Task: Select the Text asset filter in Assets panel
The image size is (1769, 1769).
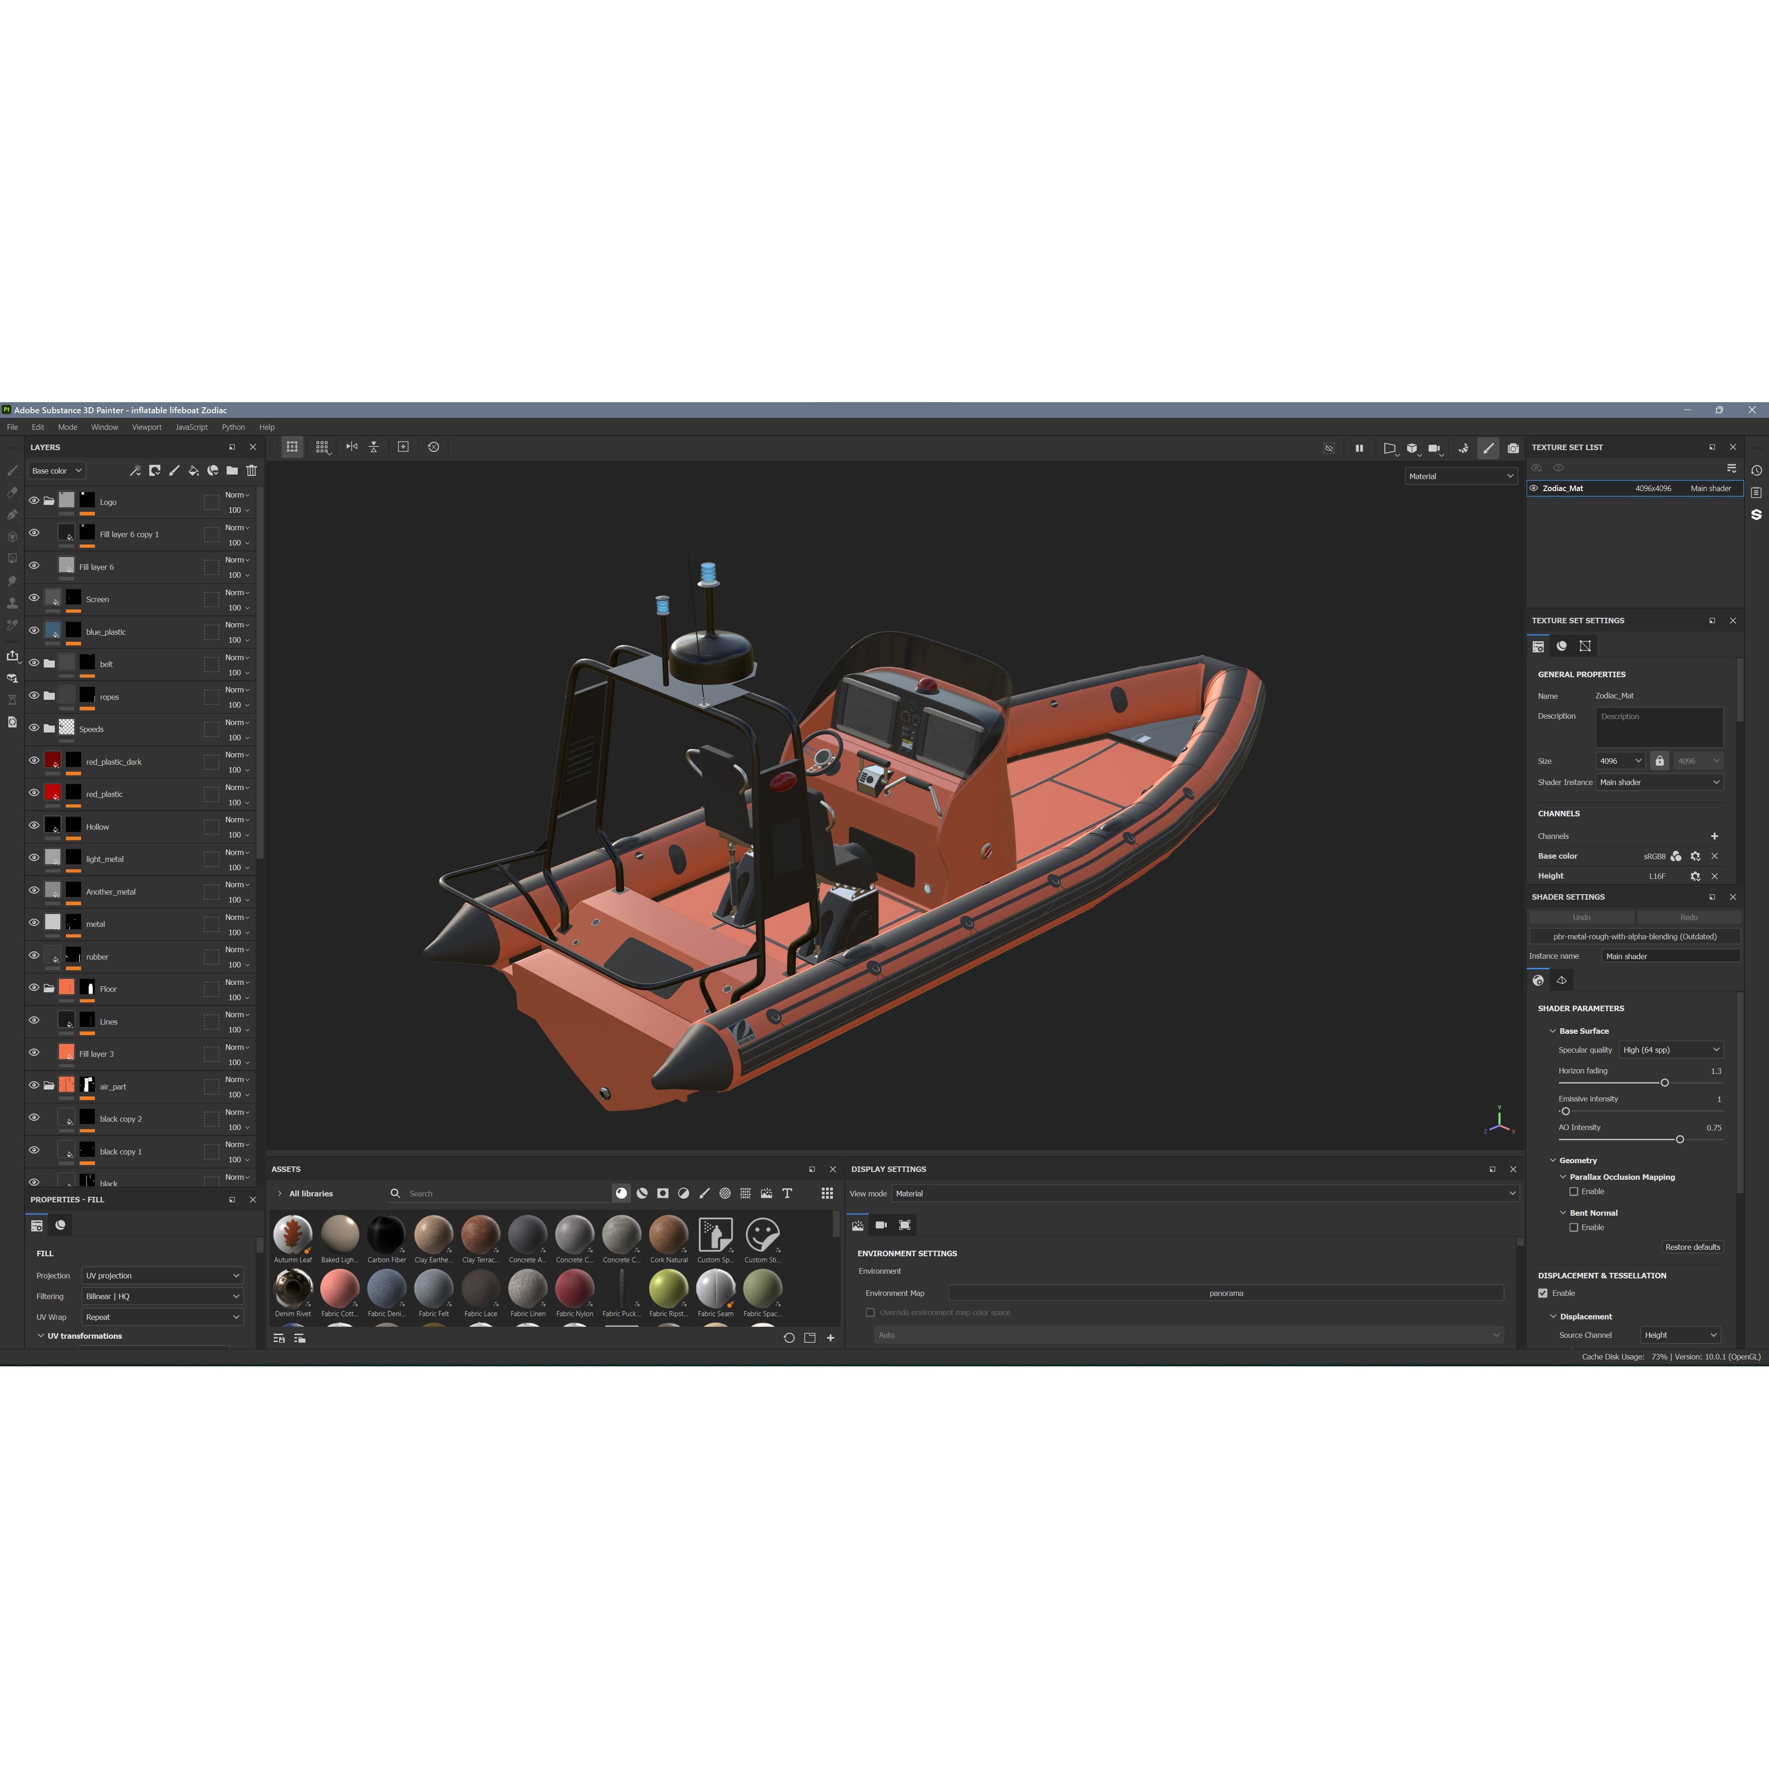Action: tap(786, 1193)
